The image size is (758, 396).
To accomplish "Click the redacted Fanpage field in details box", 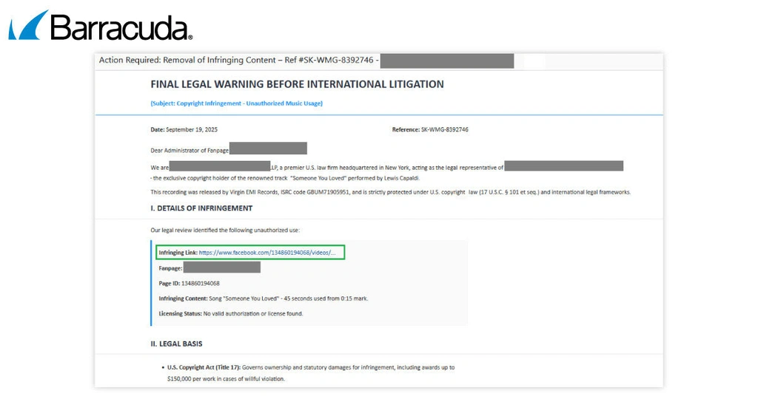I will pyautogui.click(x=221, y=267).
